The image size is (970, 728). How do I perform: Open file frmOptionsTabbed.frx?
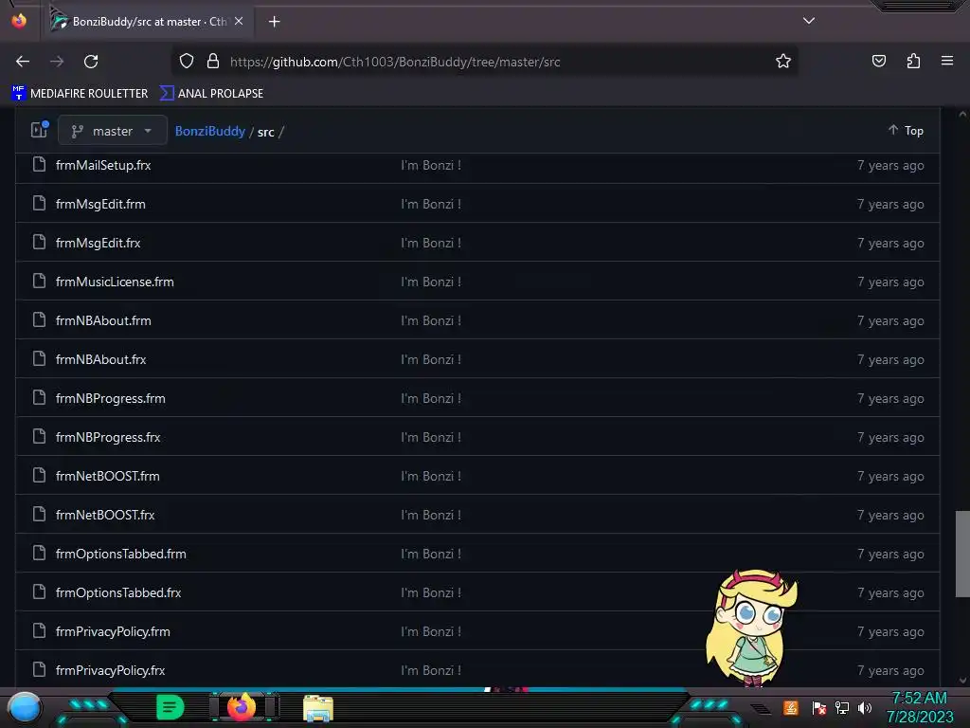click(x=118, y=593)
